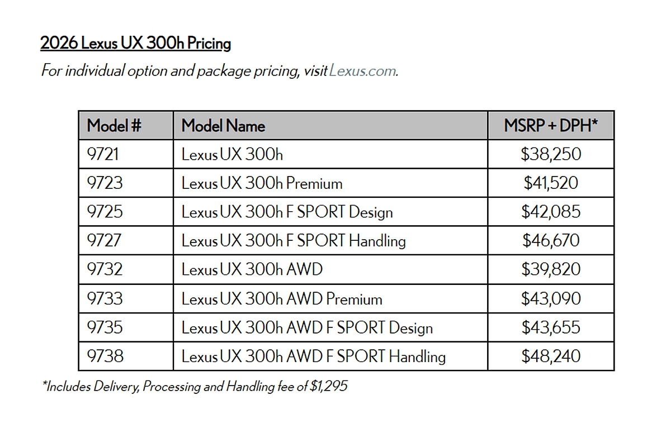The image size is (671, 447).
Task: Select Lexus UX 300h AWD Premium name cell
Action: pos(282,299)
